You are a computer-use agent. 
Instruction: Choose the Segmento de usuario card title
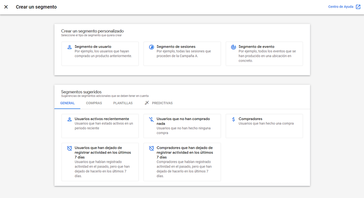point(93,46)
